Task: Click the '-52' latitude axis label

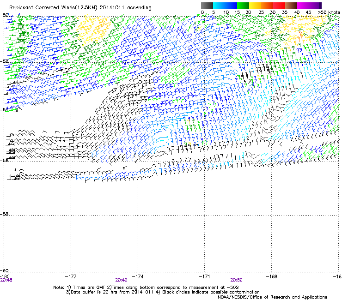Action: tap(4, 61)
